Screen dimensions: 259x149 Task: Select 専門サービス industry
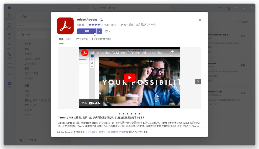pos(30,105)
